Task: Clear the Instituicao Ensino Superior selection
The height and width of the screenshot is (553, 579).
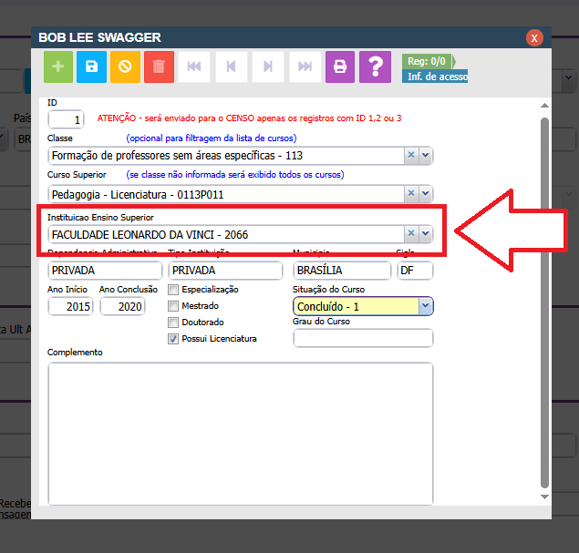Action: (x=410, y=233)
